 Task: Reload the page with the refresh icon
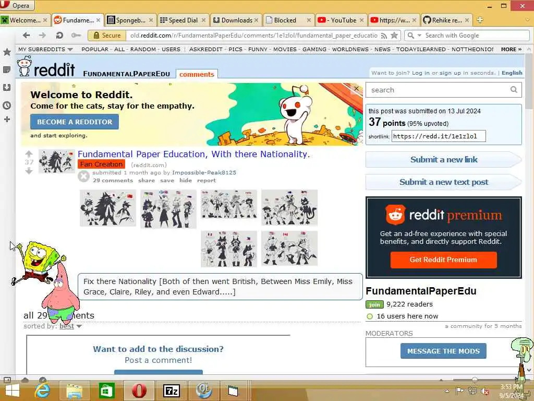59,35
